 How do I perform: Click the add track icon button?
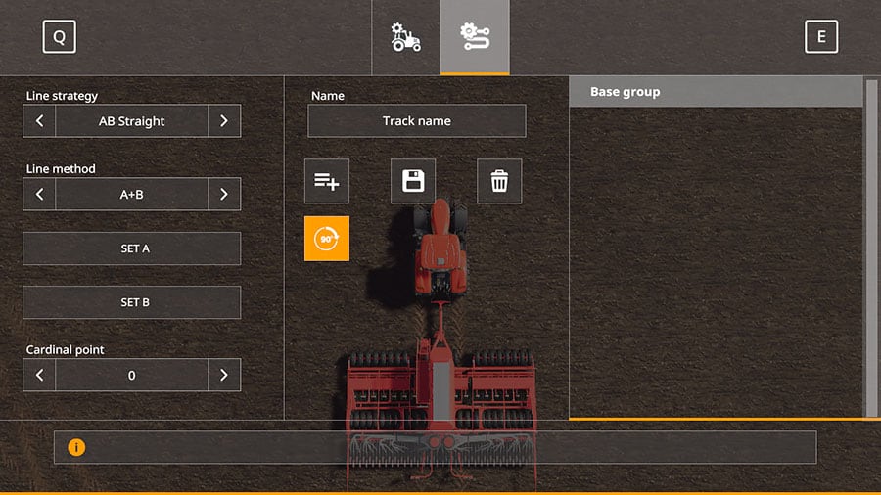(326, 181)
